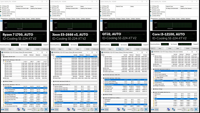Screen dimensions: 200x113
Task: Enable Stress system memory in Xeon AIDA64 window
Action: pyautogui.click(x=53, y=12)
